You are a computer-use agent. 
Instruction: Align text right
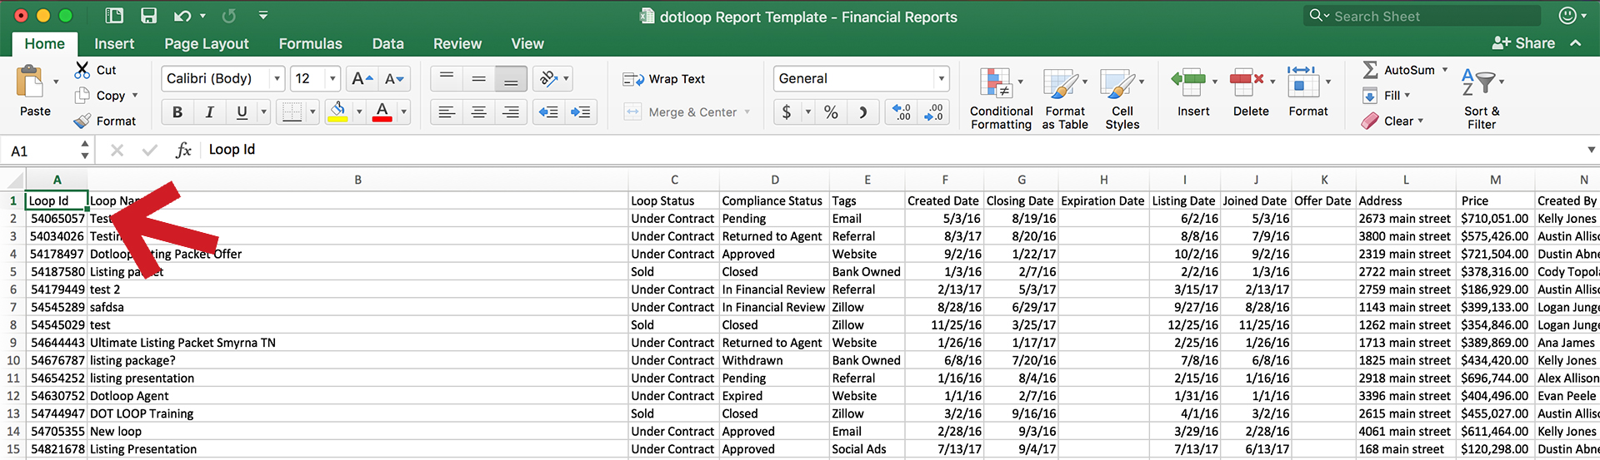tap(511, 111)
